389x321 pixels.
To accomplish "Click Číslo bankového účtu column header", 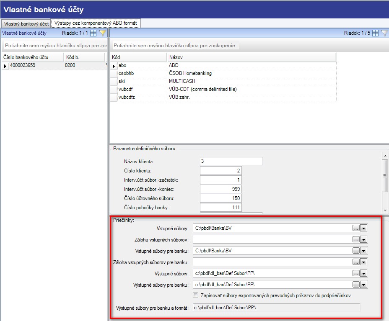I will 33,57.
